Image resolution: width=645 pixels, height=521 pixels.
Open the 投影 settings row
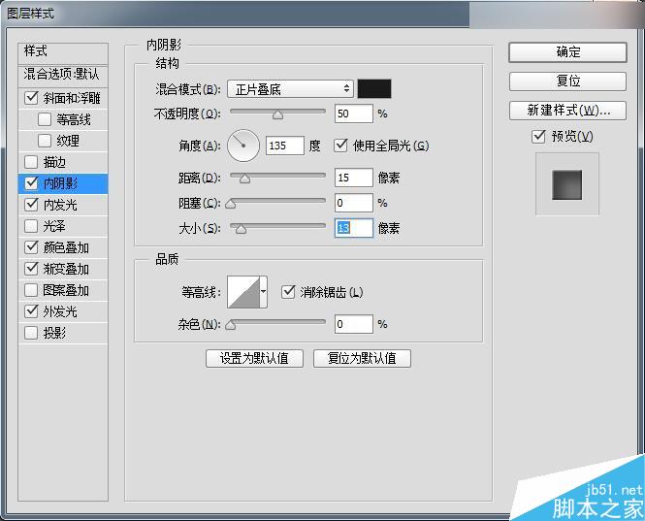(x=63, y=333)
